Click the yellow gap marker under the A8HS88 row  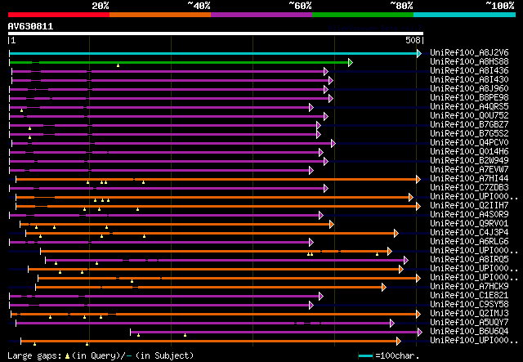point(118,65)
